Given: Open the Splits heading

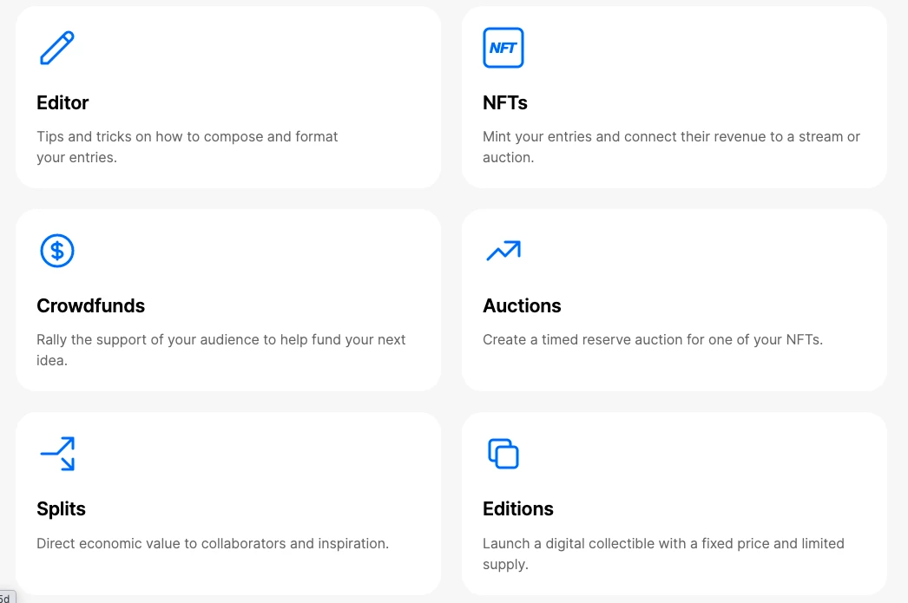Looking at the screenshot, I should click(61, 508).
